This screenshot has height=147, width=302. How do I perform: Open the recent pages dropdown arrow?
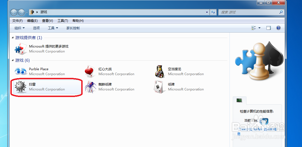point(27,13)
